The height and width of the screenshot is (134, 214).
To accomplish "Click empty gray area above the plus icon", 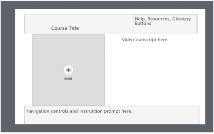I will 68,50.
